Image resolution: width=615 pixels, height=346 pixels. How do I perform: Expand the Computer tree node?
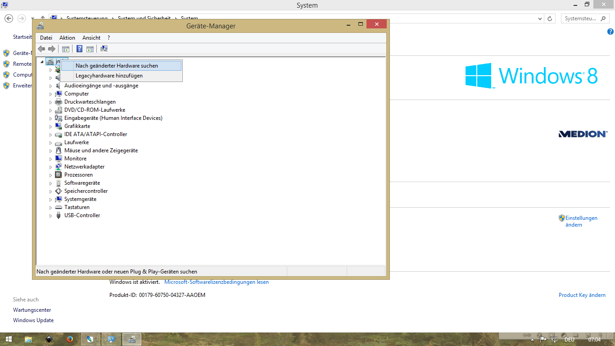(51, 94)
